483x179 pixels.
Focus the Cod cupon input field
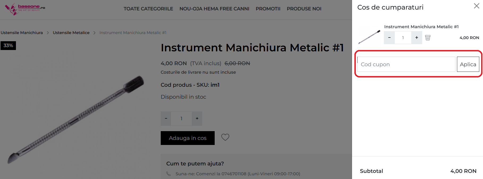(x=406, y=64)
